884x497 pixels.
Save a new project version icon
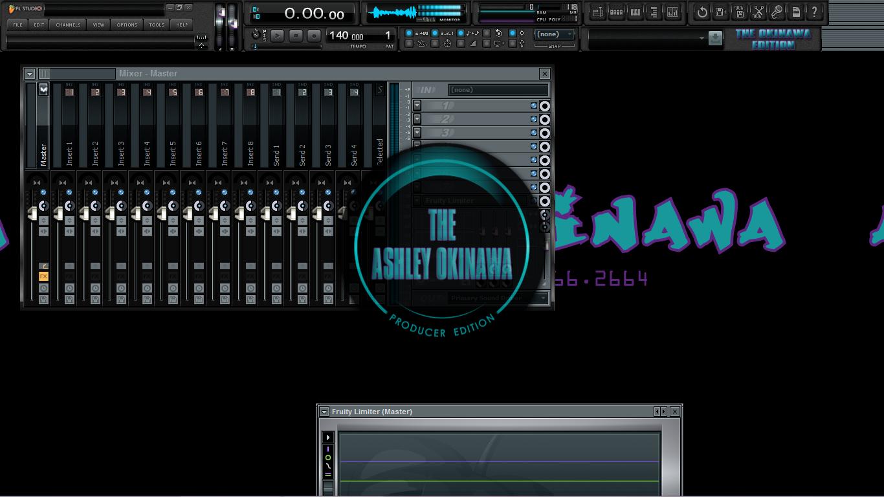click(x=720, y=12)
